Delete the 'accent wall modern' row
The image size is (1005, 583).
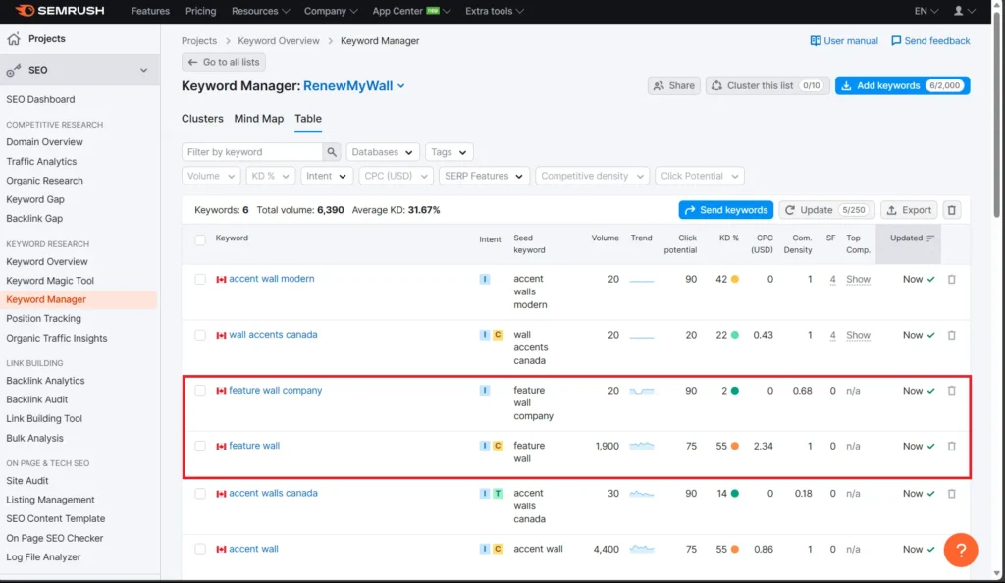(952, 280)
